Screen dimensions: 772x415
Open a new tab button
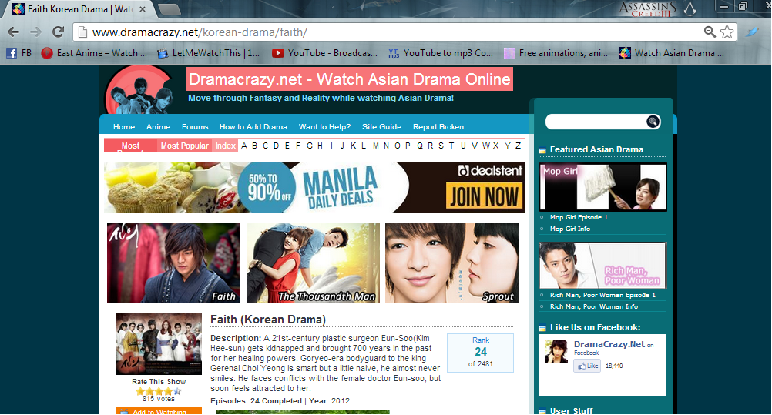(x=170, y=9)
